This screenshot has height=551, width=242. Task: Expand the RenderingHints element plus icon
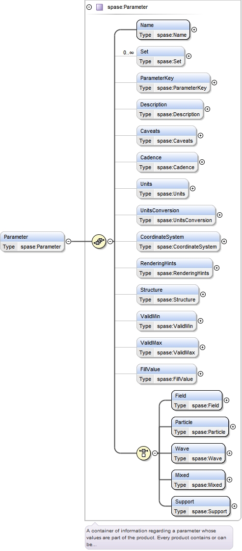[216, 268]
